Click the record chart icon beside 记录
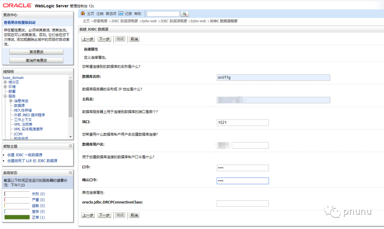Screen dimensions: 384x229 point(121,14)
